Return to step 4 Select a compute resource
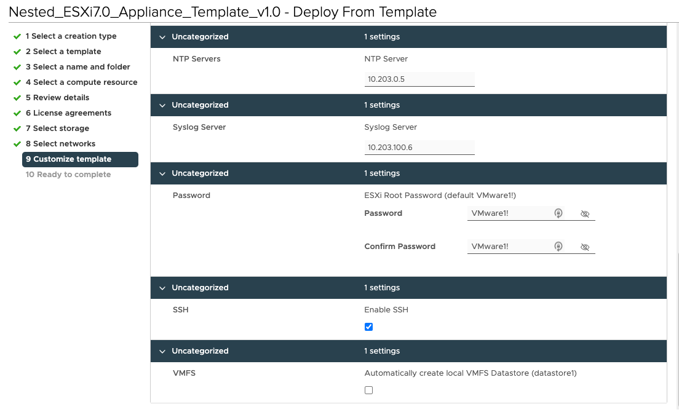This screenshot has width=679, height=412. pyautogui.click(x=81, y=82)
